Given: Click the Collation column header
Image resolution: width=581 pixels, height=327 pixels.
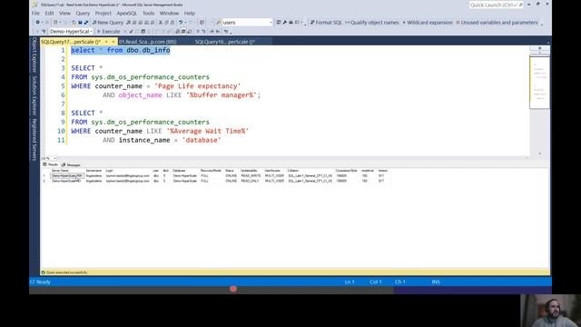Looking at the screenshot, I should pyautogui.click(x=292, y=171).
